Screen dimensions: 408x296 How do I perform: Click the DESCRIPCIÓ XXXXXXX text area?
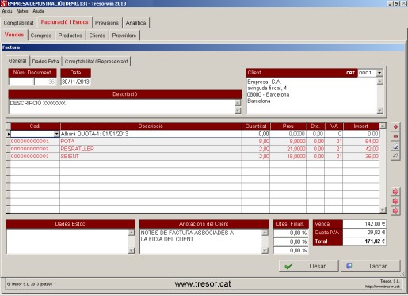click(x=121, y=107)
